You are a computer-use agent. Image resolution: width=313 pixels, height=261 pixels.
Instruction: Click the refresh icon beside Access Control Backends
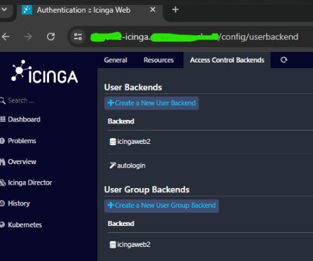click(x=284, y=60)
